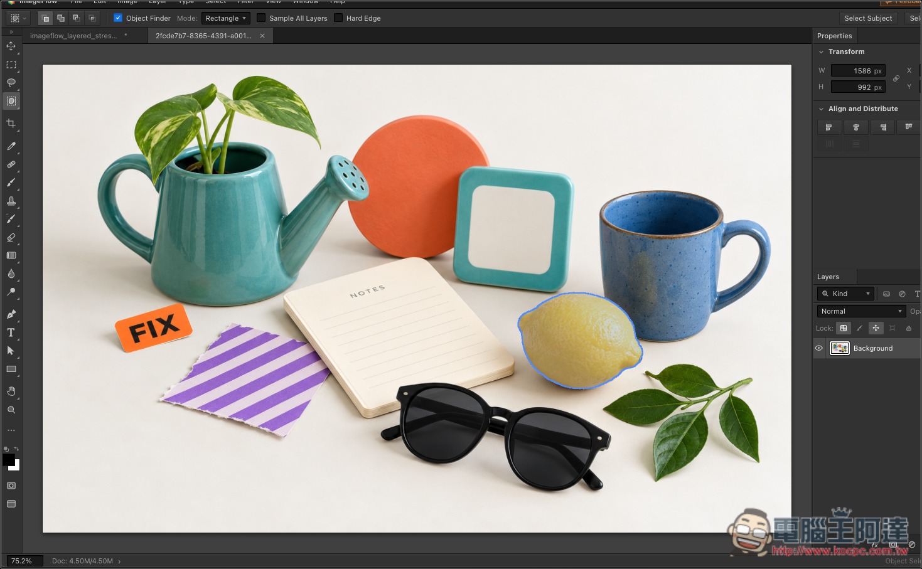Toggle lock all padlock icon
The width and height of the screenshot is (922, 569).
click(x=909, y=328)
